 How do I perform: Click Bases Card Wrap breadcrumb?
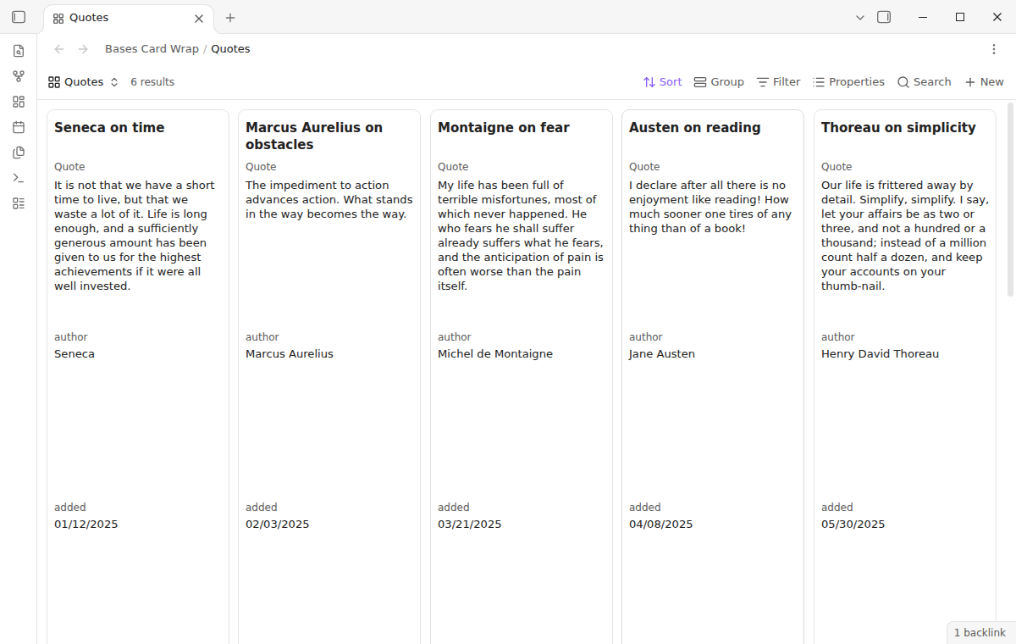[x=152, y=49]
